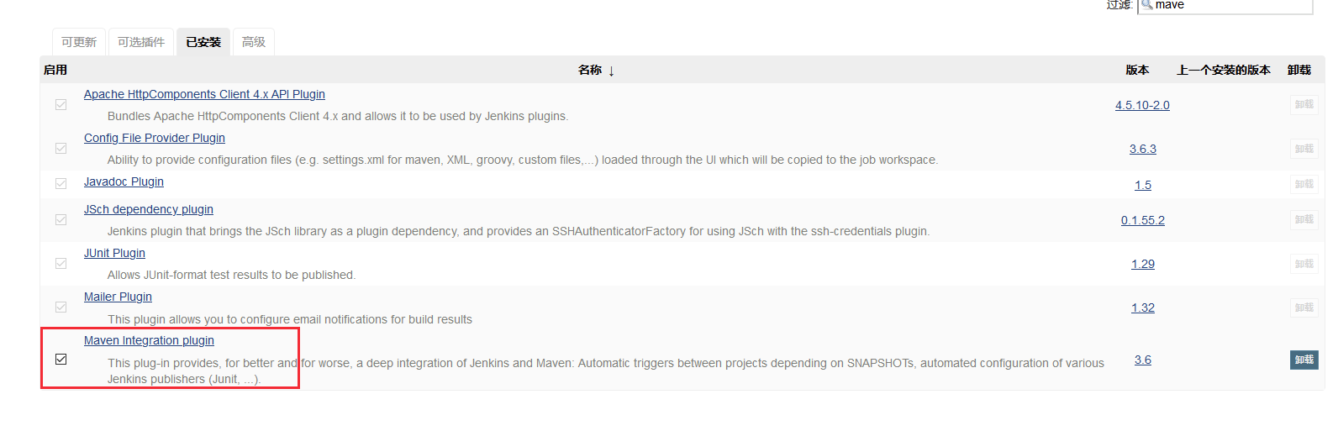The width and height of the screenshot is (1338, 431).
Task: Click the 已安装 tab
Action: click(x=203, y=42)
